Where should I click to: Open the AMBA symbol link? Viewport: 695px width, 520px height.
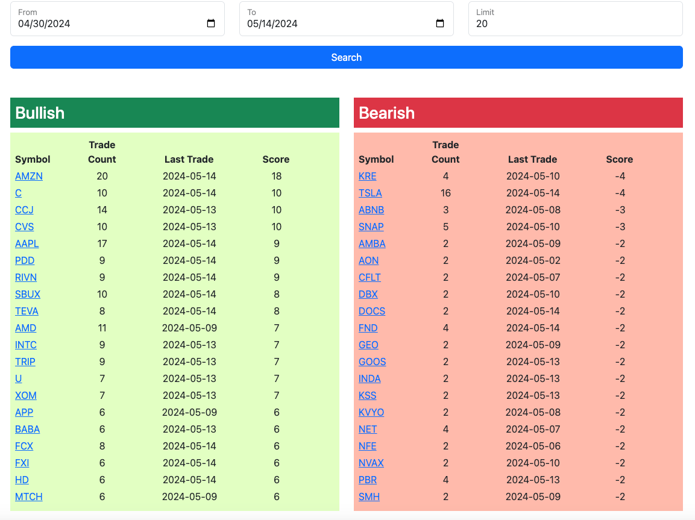coord(372,243)
